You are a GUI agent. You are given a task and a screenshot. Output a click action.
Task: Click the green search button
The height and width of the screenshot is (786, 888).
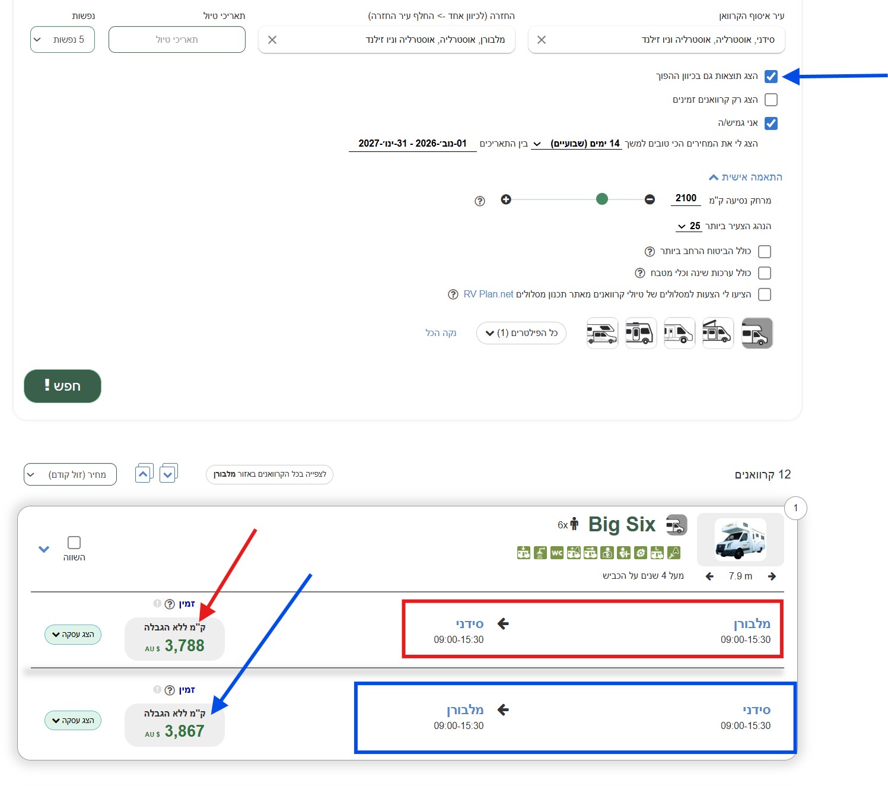tap(62, 386)
